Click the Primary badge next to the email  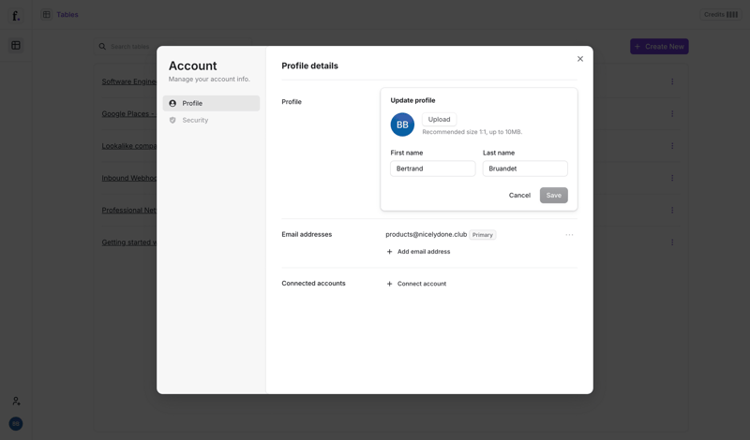[482, 235]
